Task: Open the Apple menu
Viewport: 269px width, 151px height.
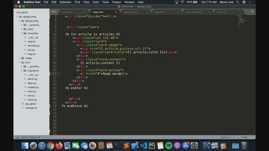Action: coord(18,2)
